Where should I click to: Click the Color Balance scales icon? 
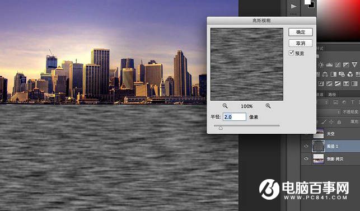[325, 74]
